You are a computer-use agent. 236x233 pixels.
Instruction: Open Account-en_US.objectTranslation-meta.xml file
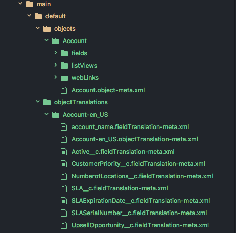(x=135, y=139)
